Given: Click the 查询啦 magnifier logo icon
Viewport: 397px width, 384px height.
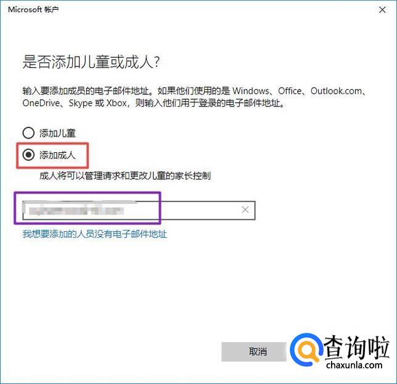Looking at the screenshot, I should (306, 349).
